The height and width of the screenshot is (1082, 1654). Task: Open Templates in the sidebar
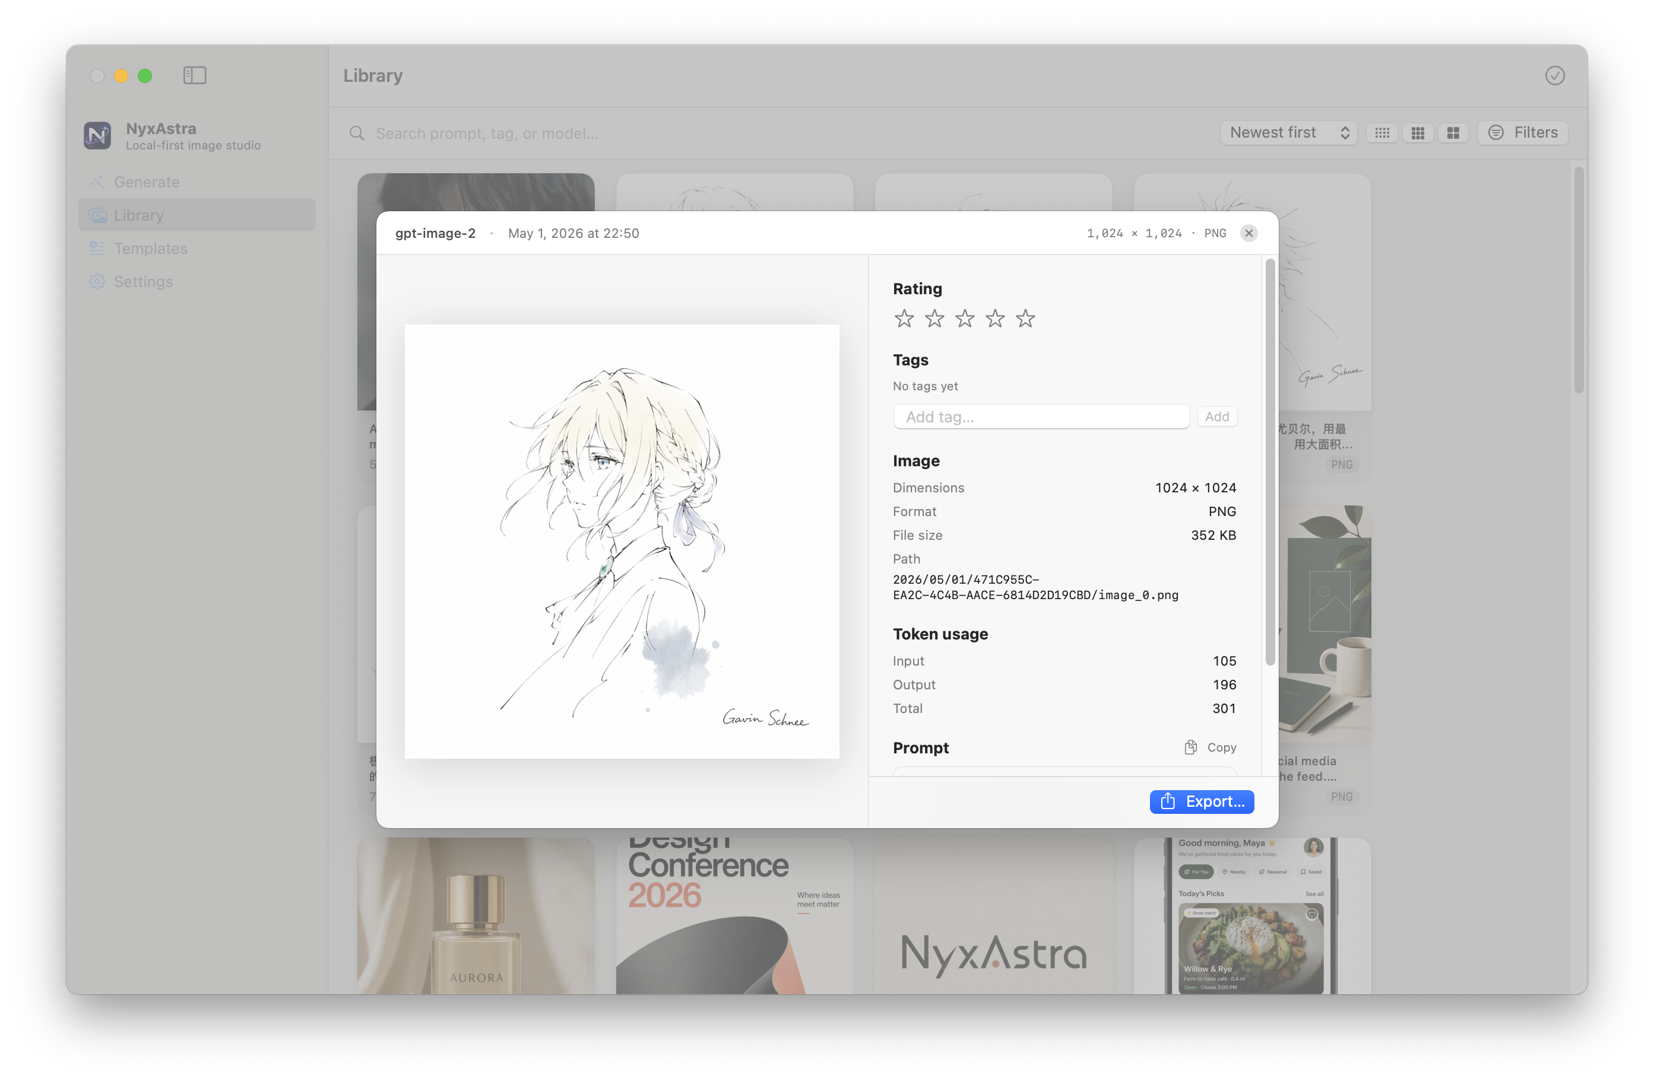(197, 248)
